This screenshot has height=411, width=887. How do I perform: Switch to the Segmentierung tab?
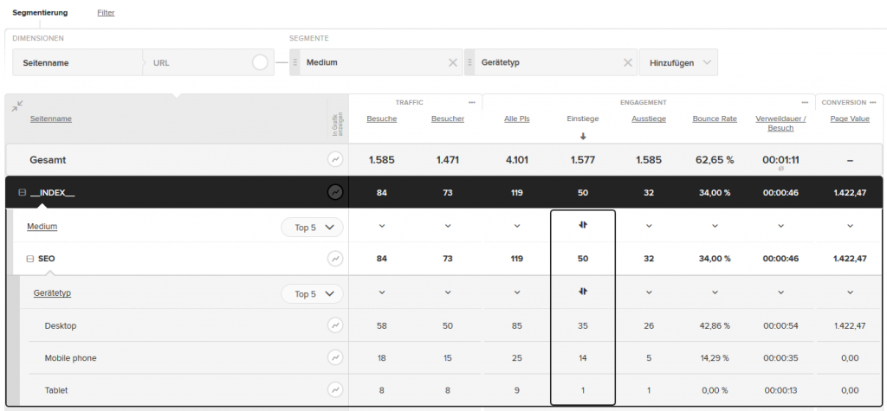40,12
